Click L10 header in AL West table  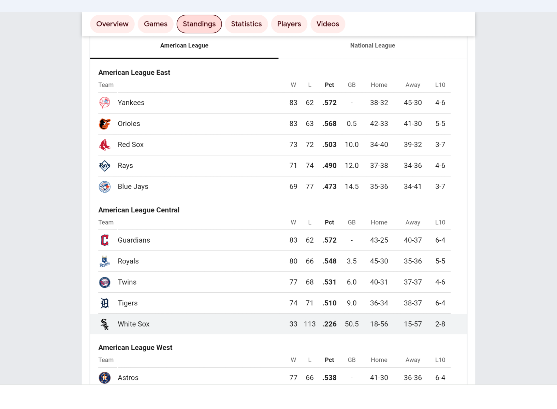click(x=440, y=360)
